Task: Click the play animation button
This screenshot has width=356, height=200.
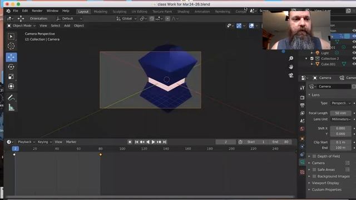Action: click(154, 142)
